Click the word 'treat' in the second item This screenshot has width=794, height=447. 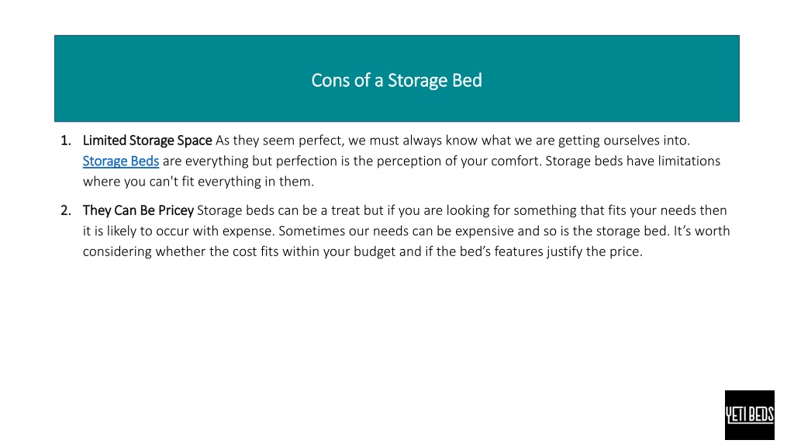click(345, 210)
